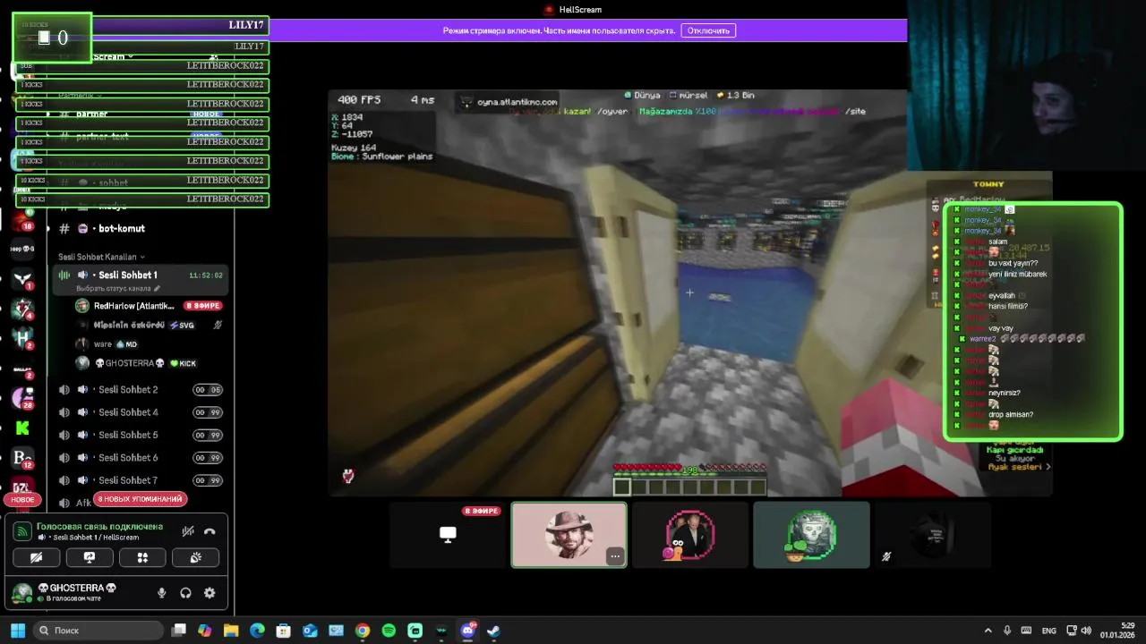Image resolution: width=1146 pixels, height=644 pixels.
Task: Open the server icon with badge 28
Action: pos(22,397)
